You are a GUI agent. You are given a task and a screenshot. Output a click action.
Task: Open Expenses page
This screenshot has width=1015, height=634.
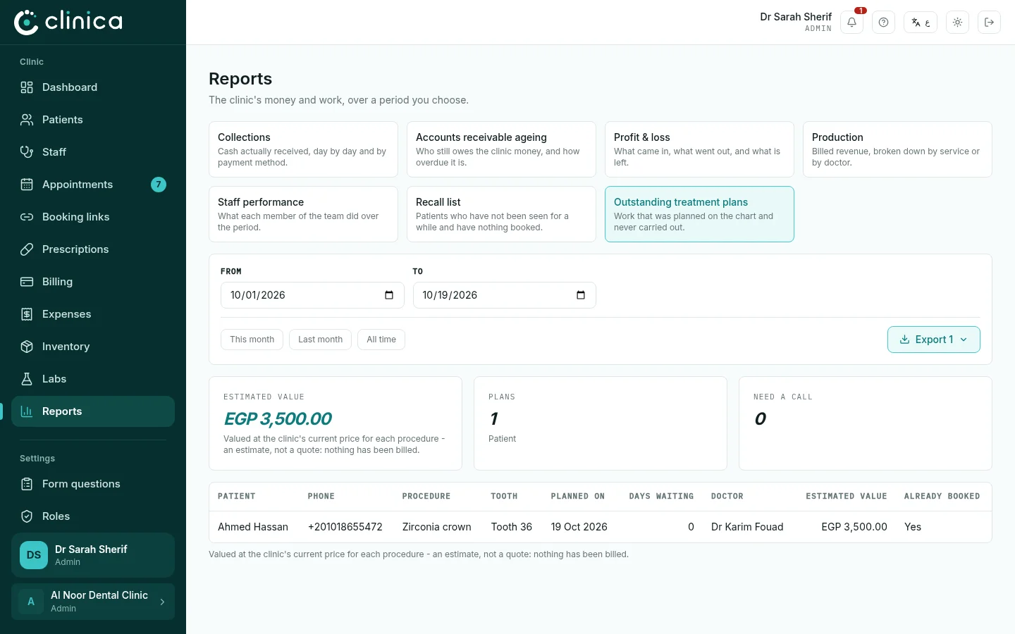(93, 314)
